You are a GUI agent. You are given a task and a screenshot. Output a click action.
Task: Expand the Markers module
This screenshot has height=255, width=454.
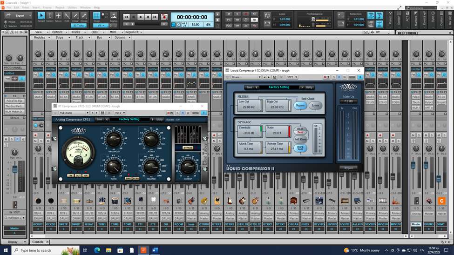click(416, 19)
